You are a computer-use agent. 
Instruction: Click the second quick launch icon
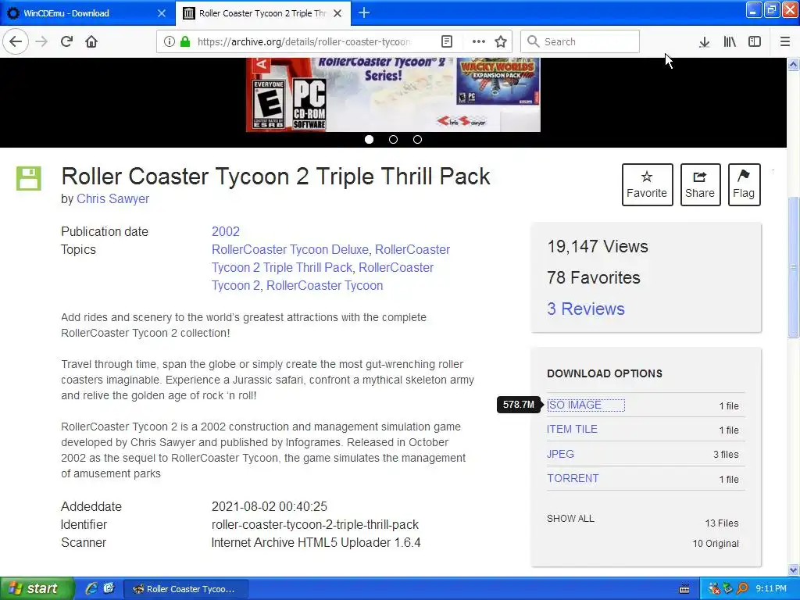(x=109, y=588)
